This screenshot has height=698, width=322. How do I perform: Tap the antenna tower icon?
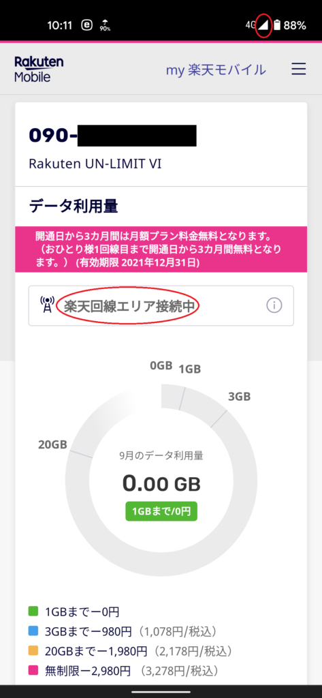(x=46, y=305)
